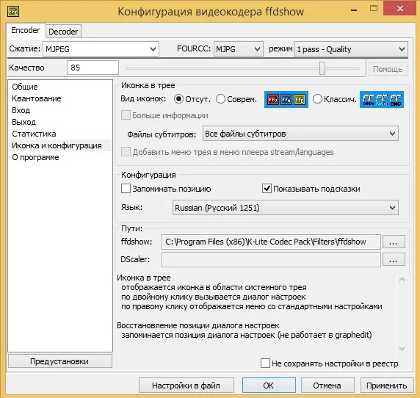Image resolution: width=420 pixels, height=398 pixels.
Task: Click the Качество value field showing 85
Action: coord(93,68)
